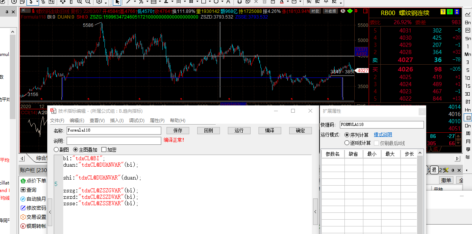Select the 周 weekly period
472x234 pixels.
tap(468, 133)
